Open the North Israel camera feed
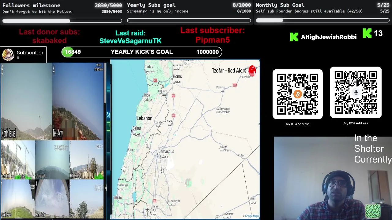The height and width of the screenshot is (220, 392). point(26,101)
